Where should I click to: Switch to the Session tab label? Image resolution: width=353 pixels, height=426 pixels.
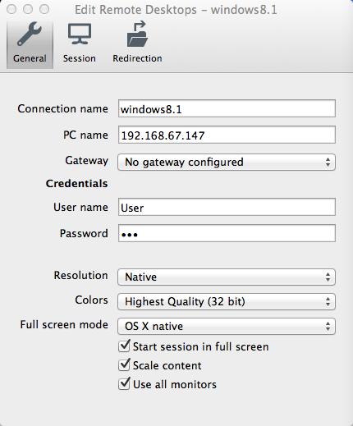(x=80, y=58)
